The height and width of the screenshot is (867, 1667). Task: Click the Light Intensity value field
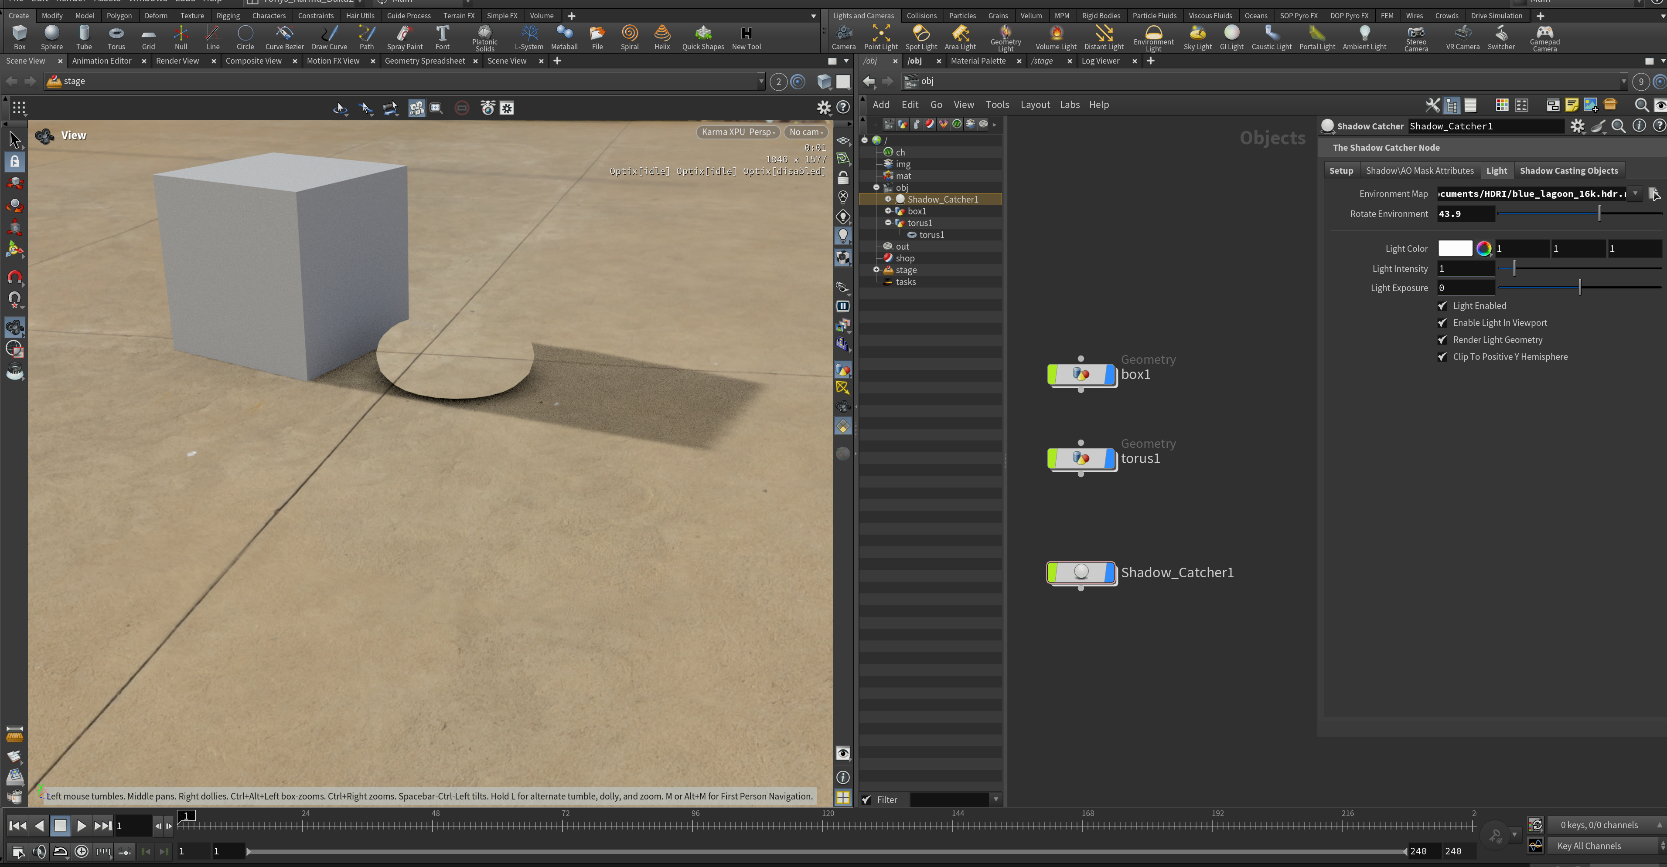tap(1466, 268)
